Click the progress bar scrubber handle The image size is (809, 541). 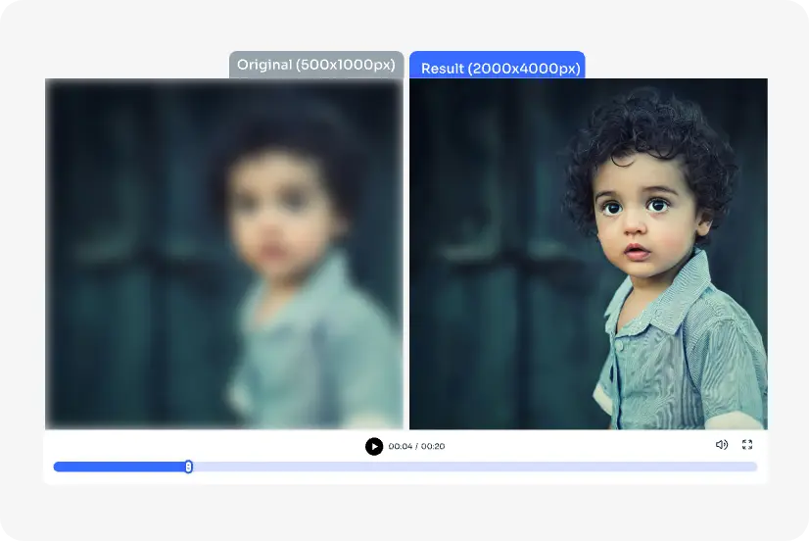pos(188,467)
